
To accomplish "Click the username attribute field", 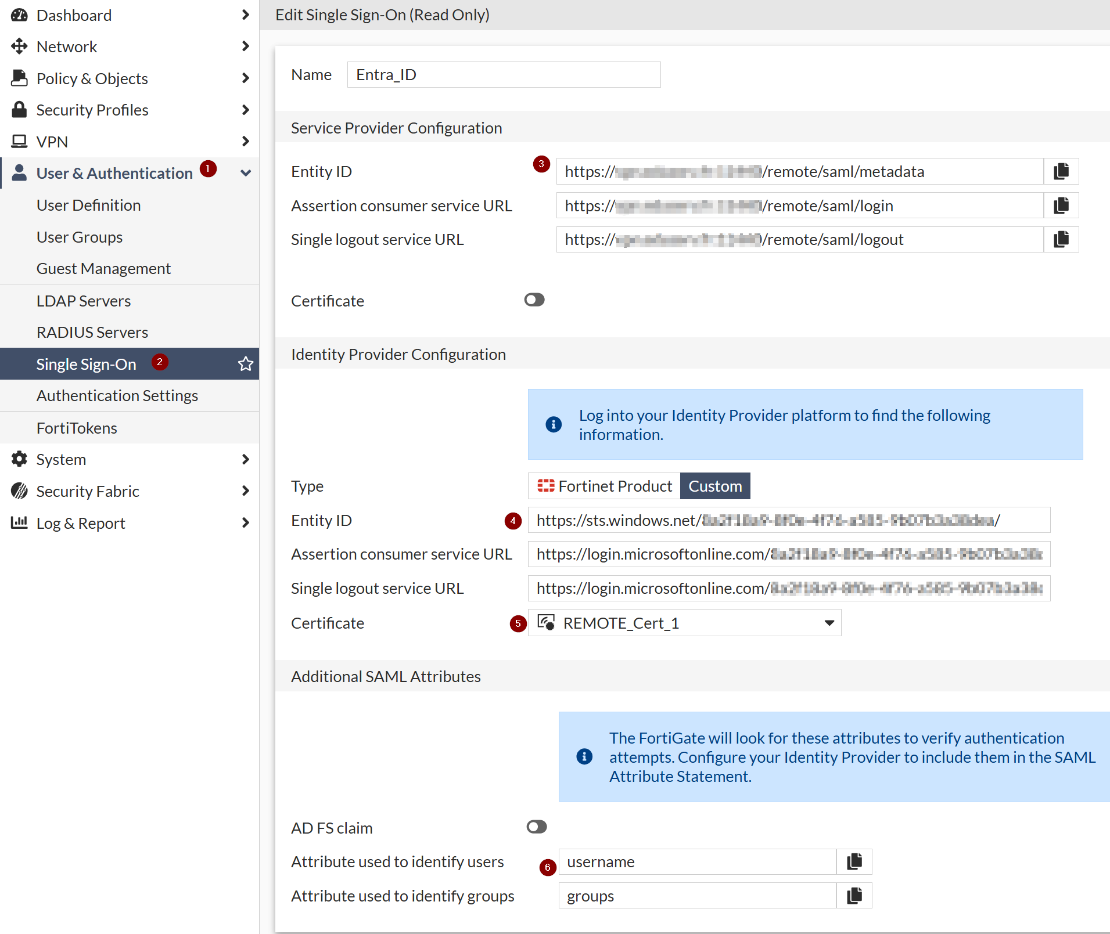I will pyautogui.click(x=698, y=861).
